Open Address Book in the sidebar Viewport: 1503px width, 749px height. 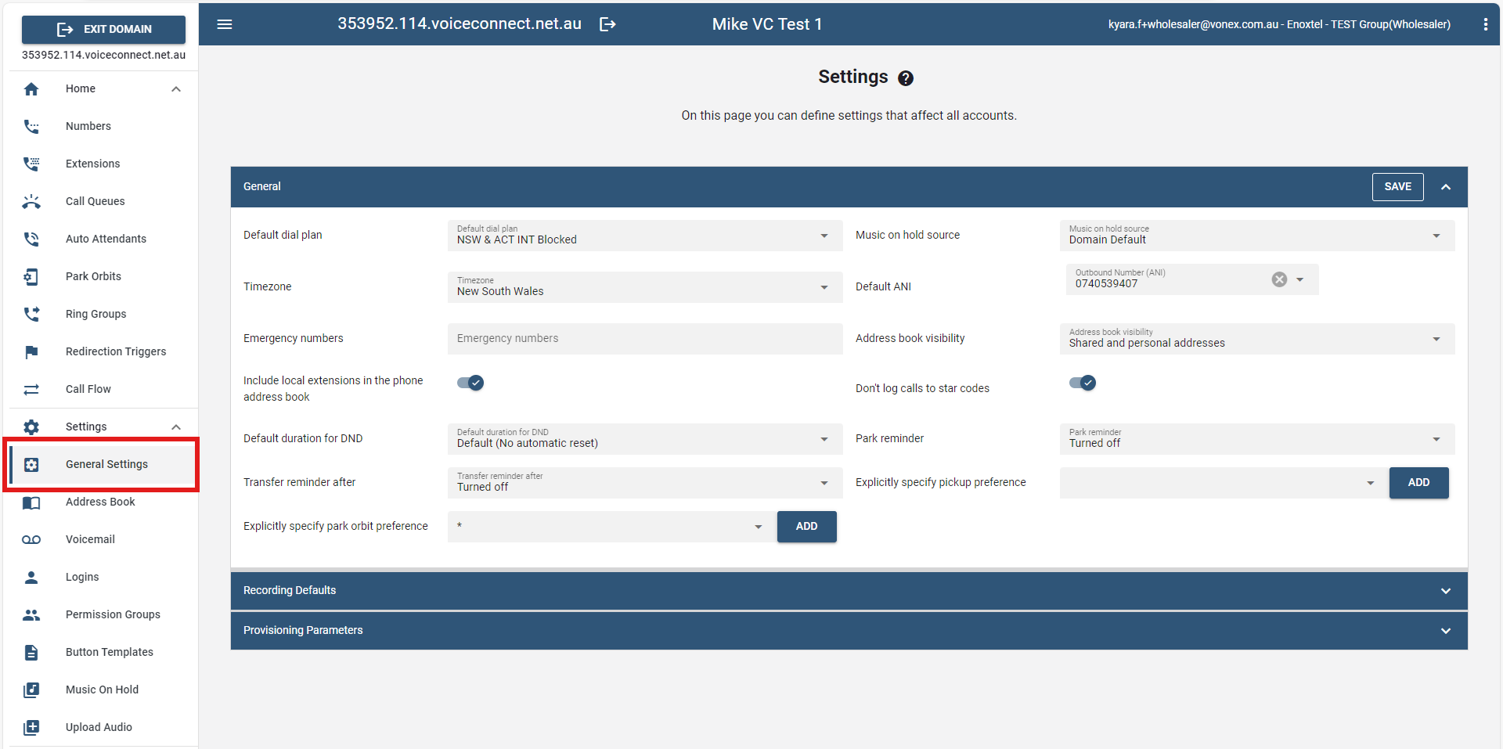[x=100, y=502]
